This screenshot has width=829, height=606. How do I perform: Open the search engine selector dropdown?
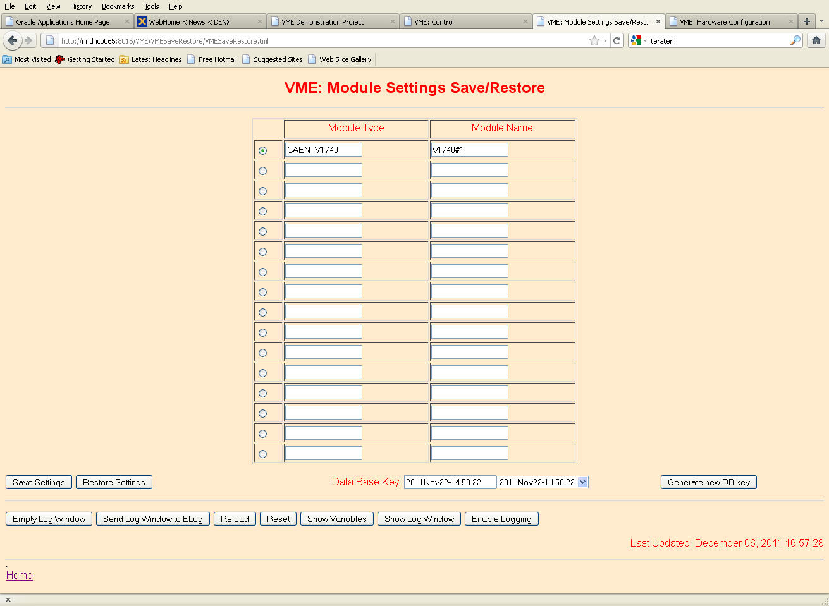639,40
